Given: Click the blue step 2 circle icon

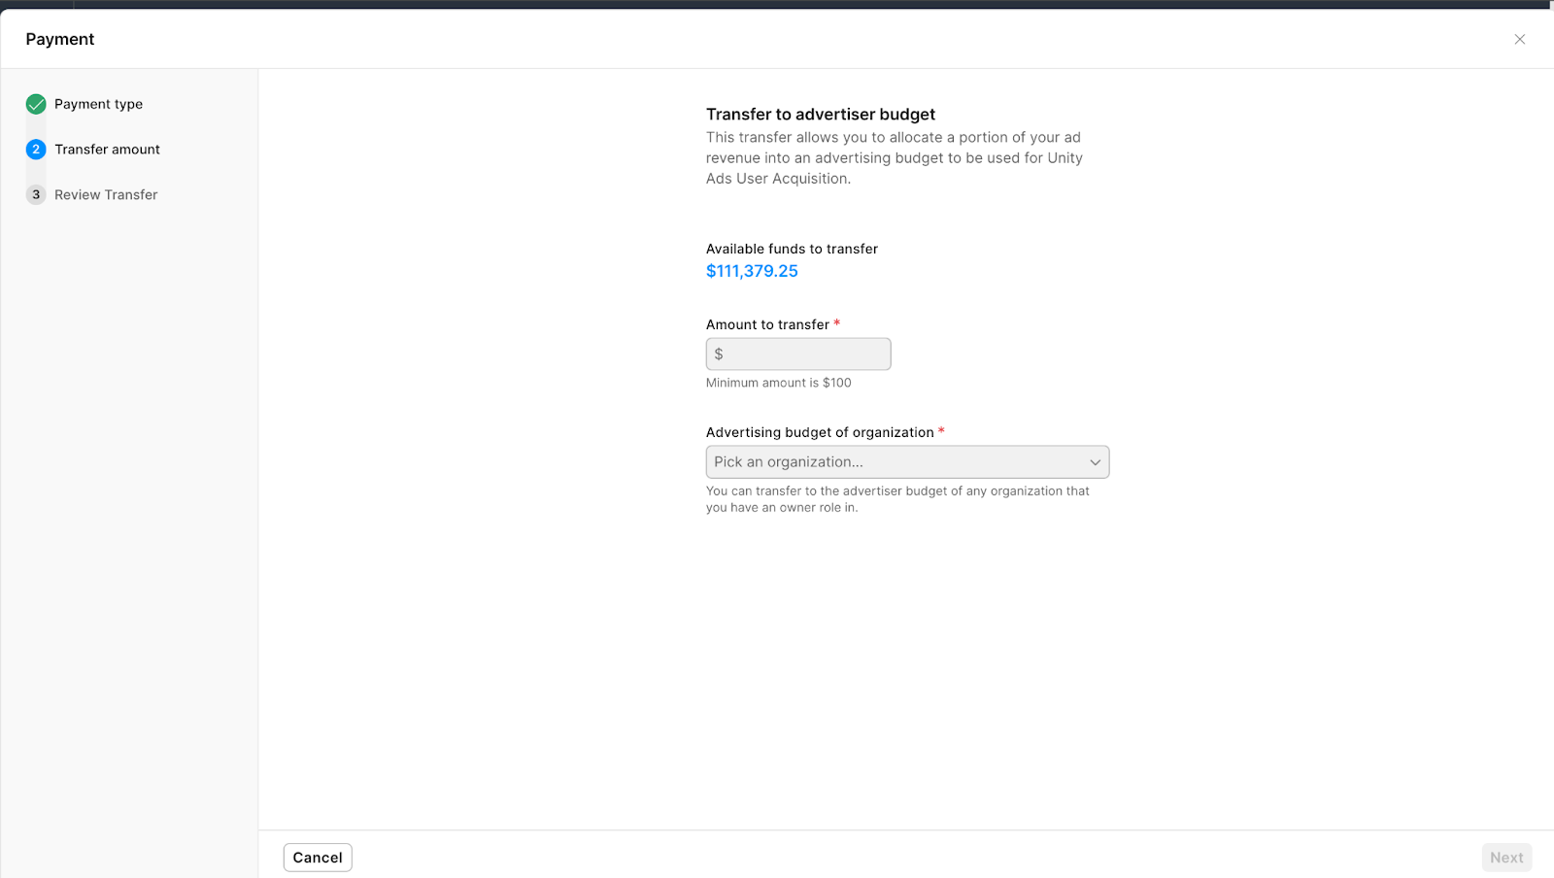Looking at the screenshot, I should pos(36,150).
